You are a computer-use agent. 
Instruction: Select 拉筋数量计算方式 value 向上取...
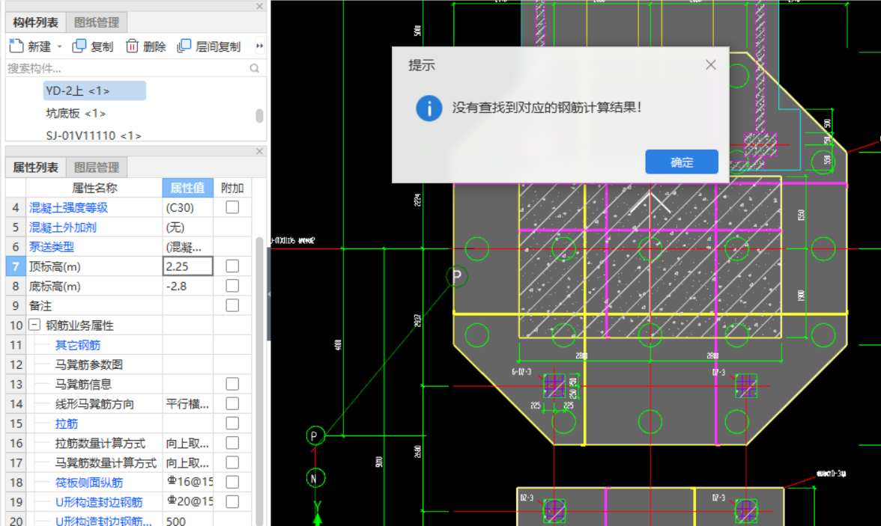(187, 444)
